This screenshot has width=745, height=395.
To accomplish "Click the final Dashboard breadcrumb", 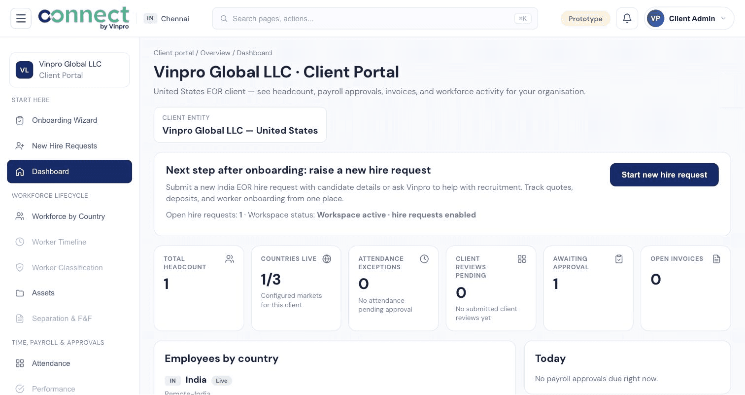I will pyautogui.click(x=254, y=53).
